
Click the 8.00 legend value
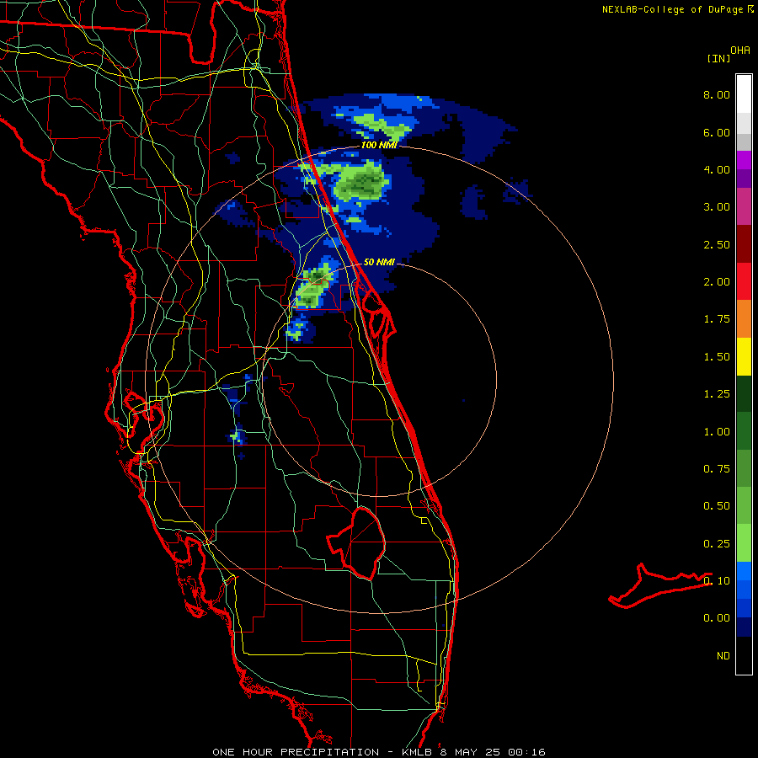click(717, 94)
